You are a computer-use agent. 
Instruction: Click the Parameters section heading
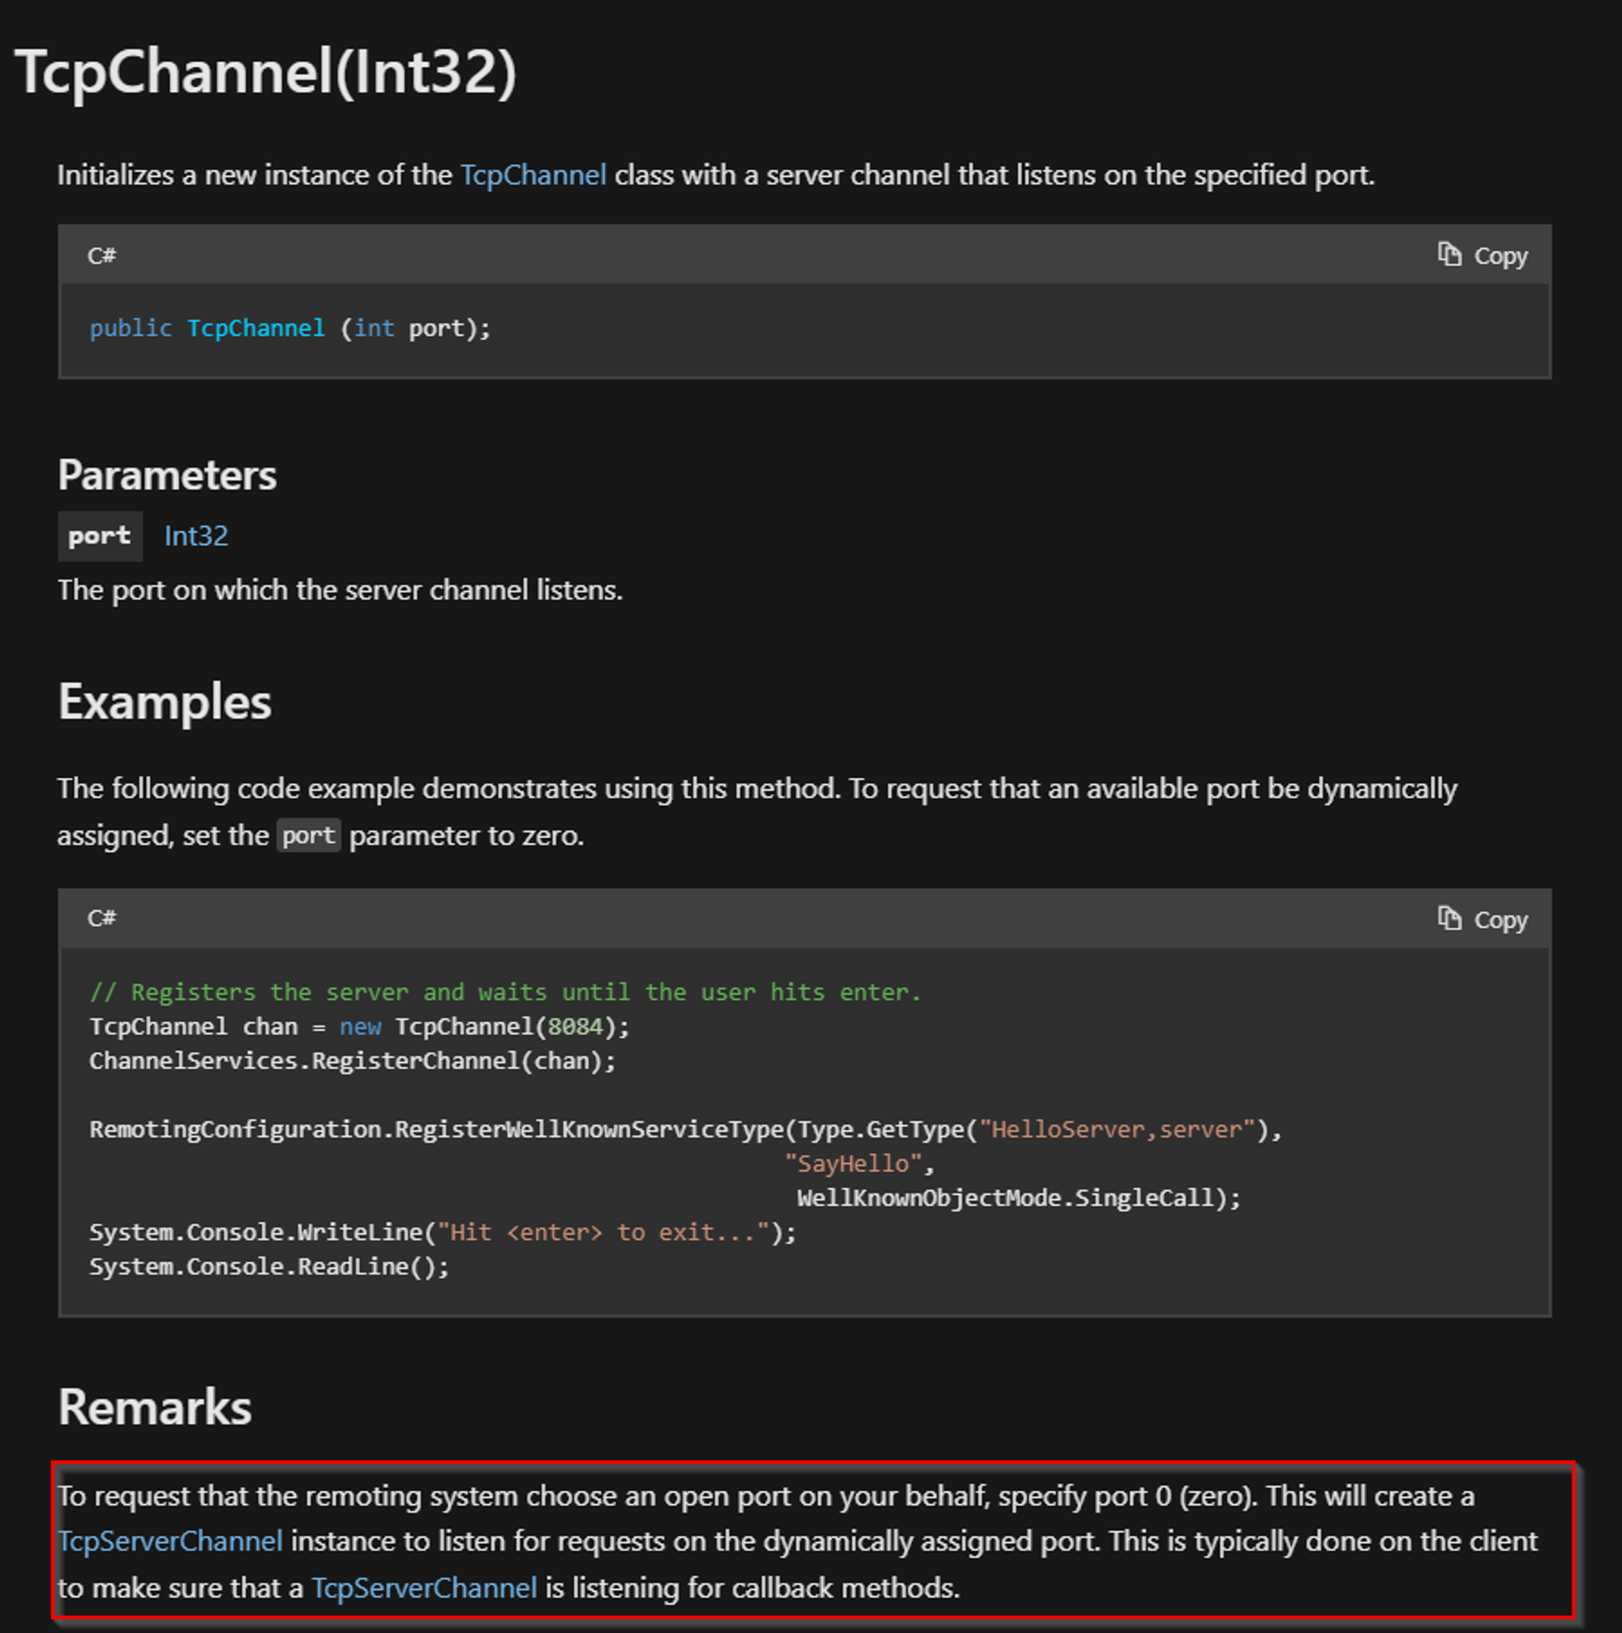tap(166, 475)
